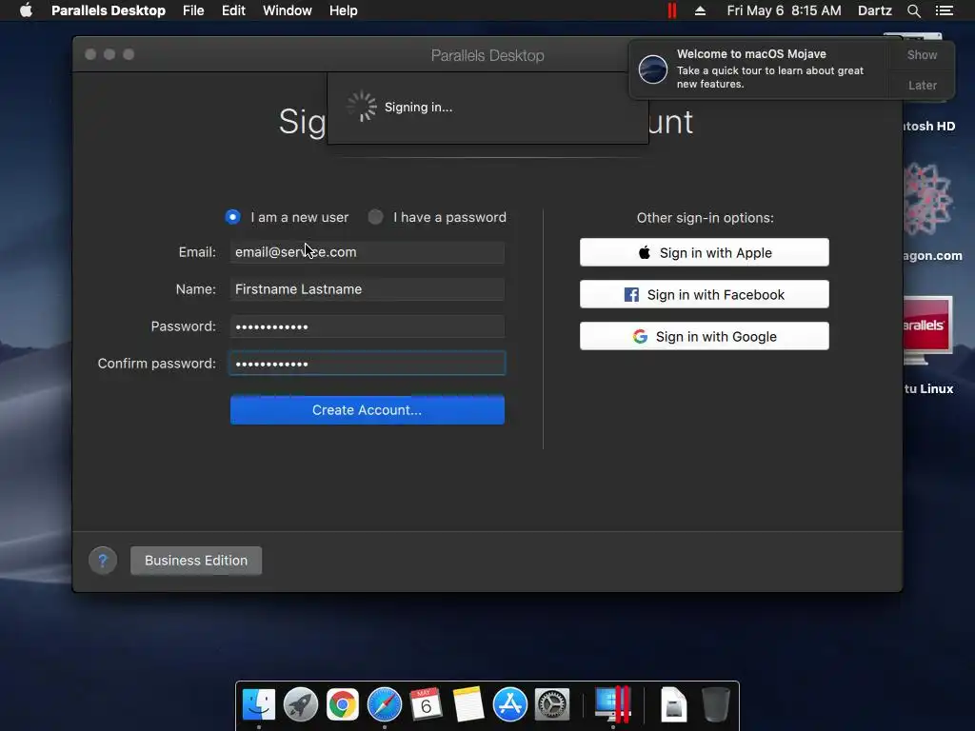
Task: Open Trash from the Dock
Action: pyautogui.click(x=716, y=705)
